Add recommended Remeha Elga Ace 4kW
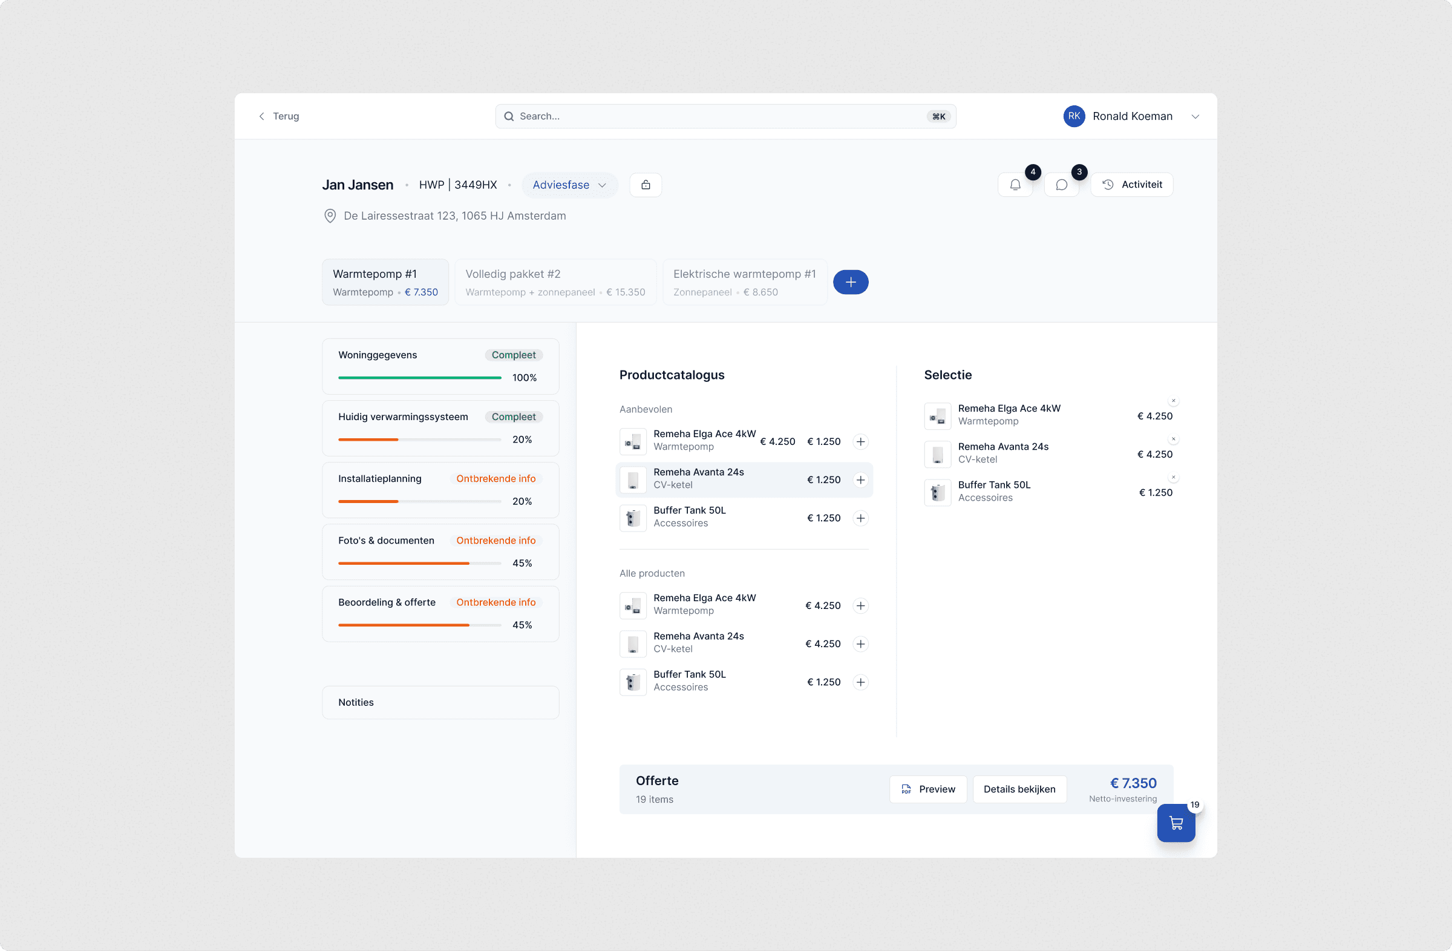Image resolution: width=1452 pixels, height=951 pixels. (860, 441)
